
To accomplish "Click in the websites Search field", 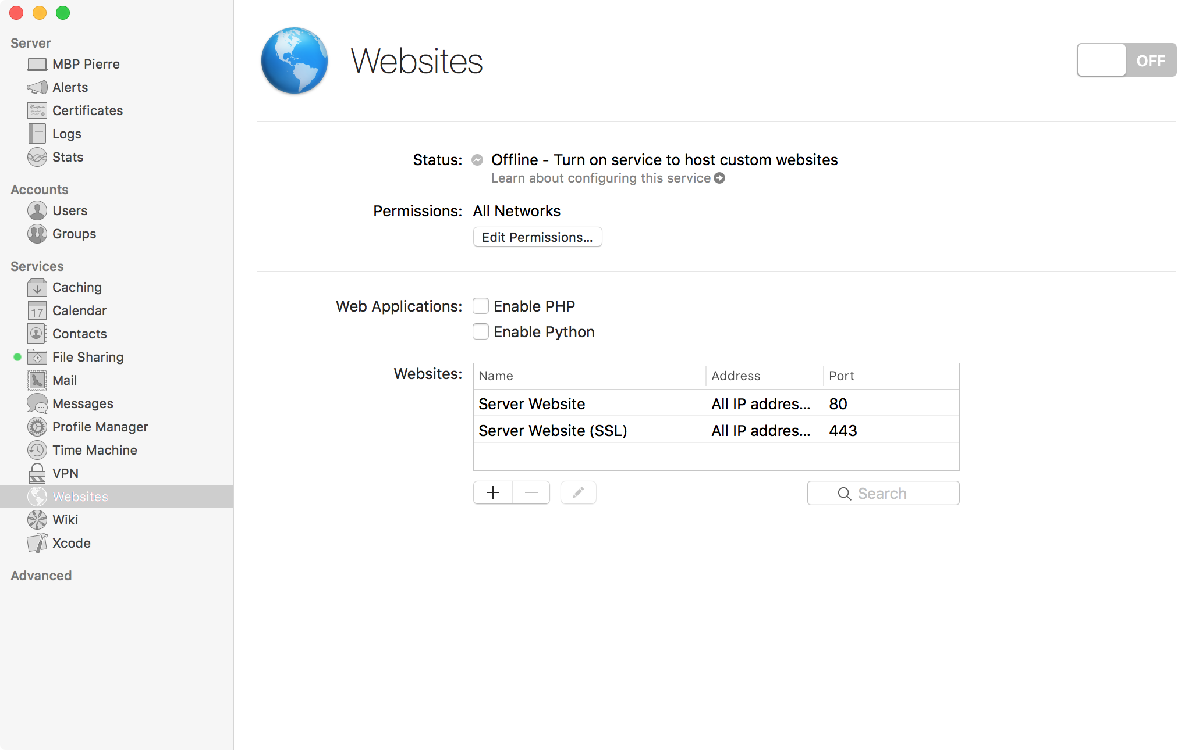I will click(x=883, y=493).
